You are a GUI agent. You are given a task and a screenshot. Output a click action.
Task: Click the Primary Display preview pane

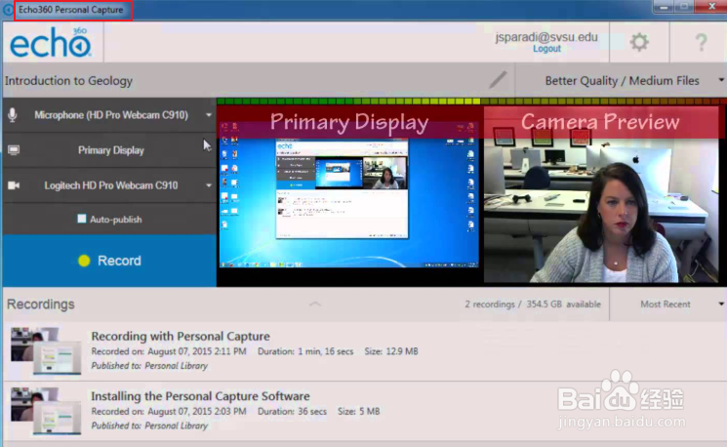pyautogui.click(x=349, y=187)
